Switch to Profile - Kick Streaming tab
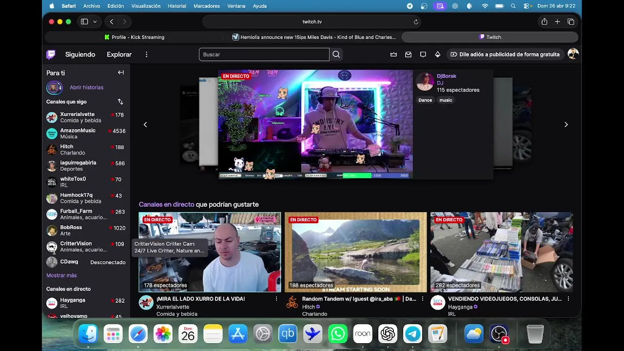 coord(135,37)
